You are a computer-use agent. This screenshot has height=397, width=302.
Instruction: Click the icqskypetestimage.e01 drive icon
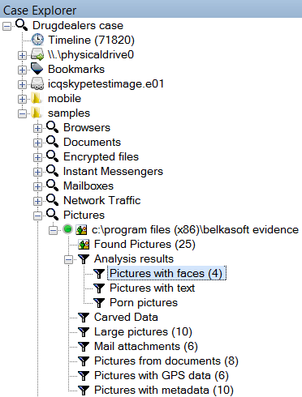pos(37,84)
